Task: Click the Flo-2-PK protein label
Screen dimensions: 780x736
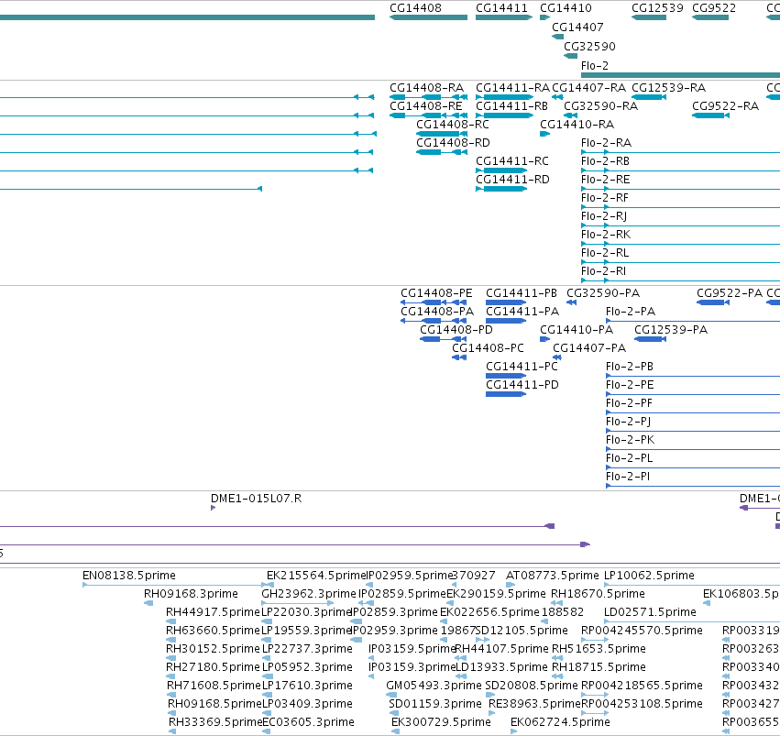Action: click(631, 440)
